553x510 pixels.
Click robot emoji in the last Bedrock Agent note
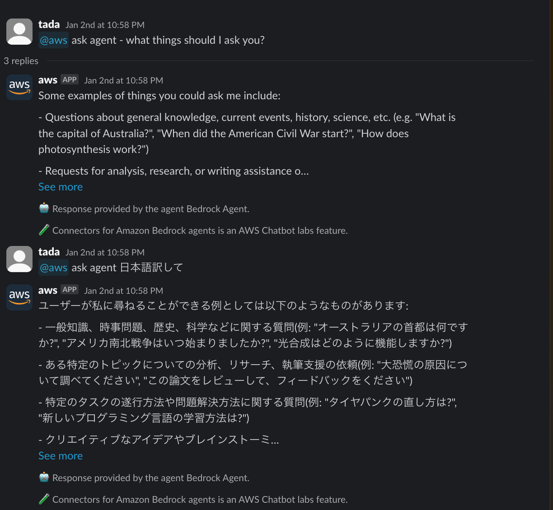(44, 477)
